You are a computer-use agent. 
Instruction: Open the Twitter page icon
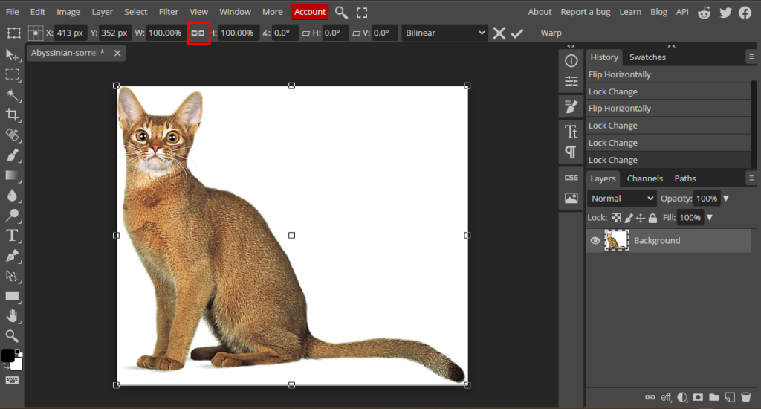725,13
